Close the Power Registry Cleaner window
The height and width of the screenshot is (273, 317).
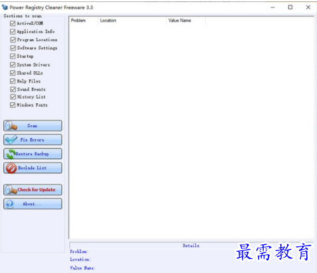[x=308, y=7]
